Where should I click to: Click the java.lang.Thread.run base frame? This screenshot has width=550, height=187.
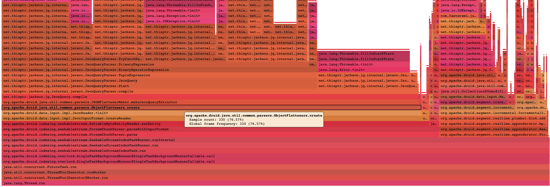pyautogui.click(x=275, y=183)
